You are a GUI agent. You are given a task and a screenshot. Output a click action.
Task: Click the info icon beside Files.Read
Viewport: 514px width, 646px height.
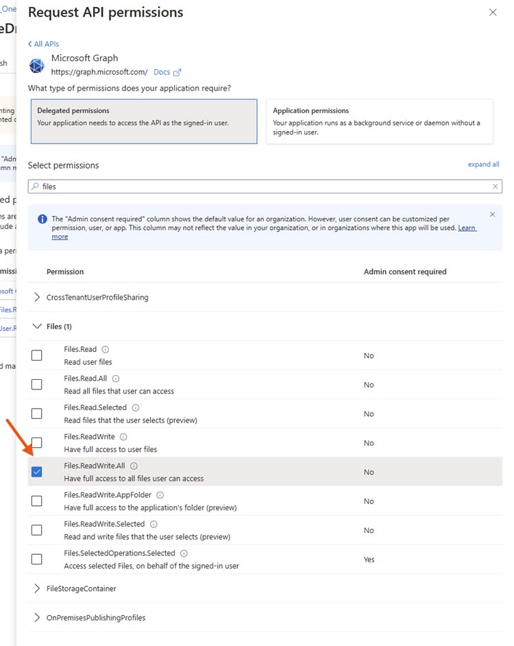click(106, 349)
